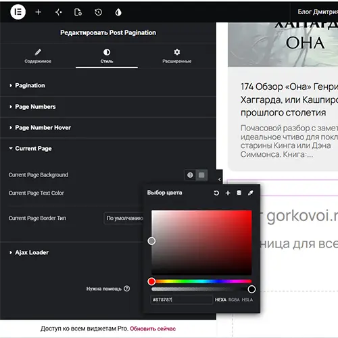Click the help question mark icon
Viewport: 338px width, 338px height.
(x=127, y=289)
